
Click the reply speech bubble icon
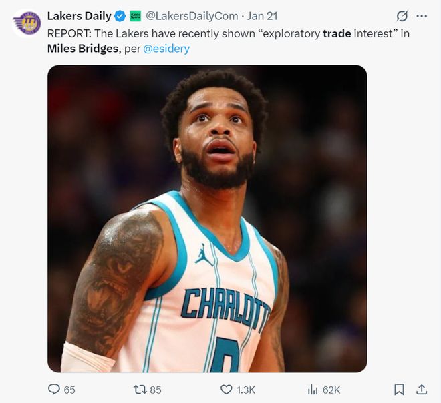tap(54, 389)
